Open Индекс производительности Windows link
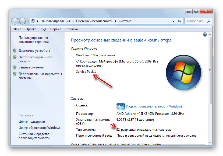The image size is (223, 156). coord(154,106)
